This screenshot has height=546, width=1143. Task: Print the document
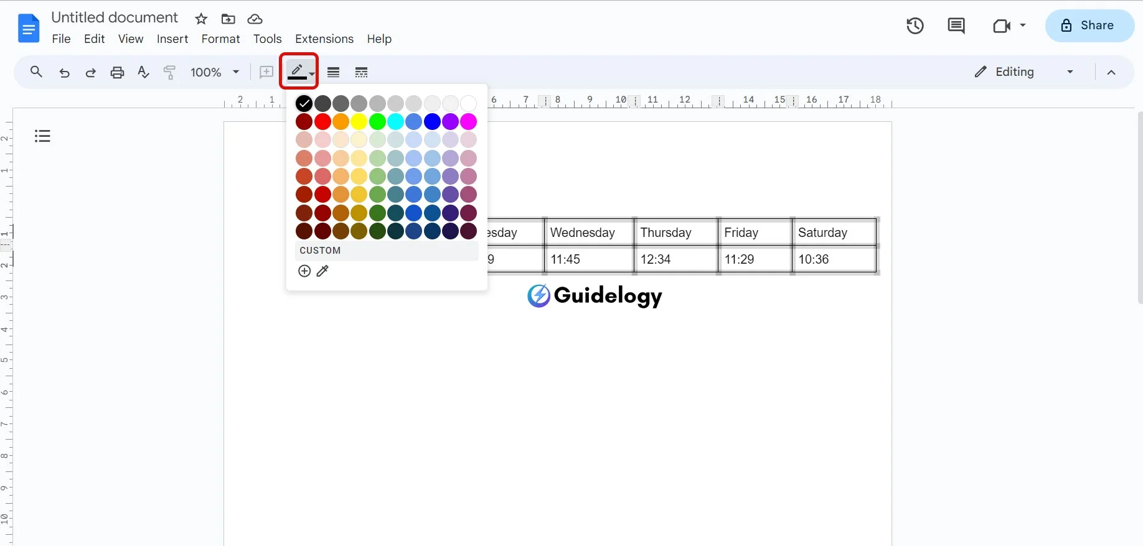click(117, 72)
